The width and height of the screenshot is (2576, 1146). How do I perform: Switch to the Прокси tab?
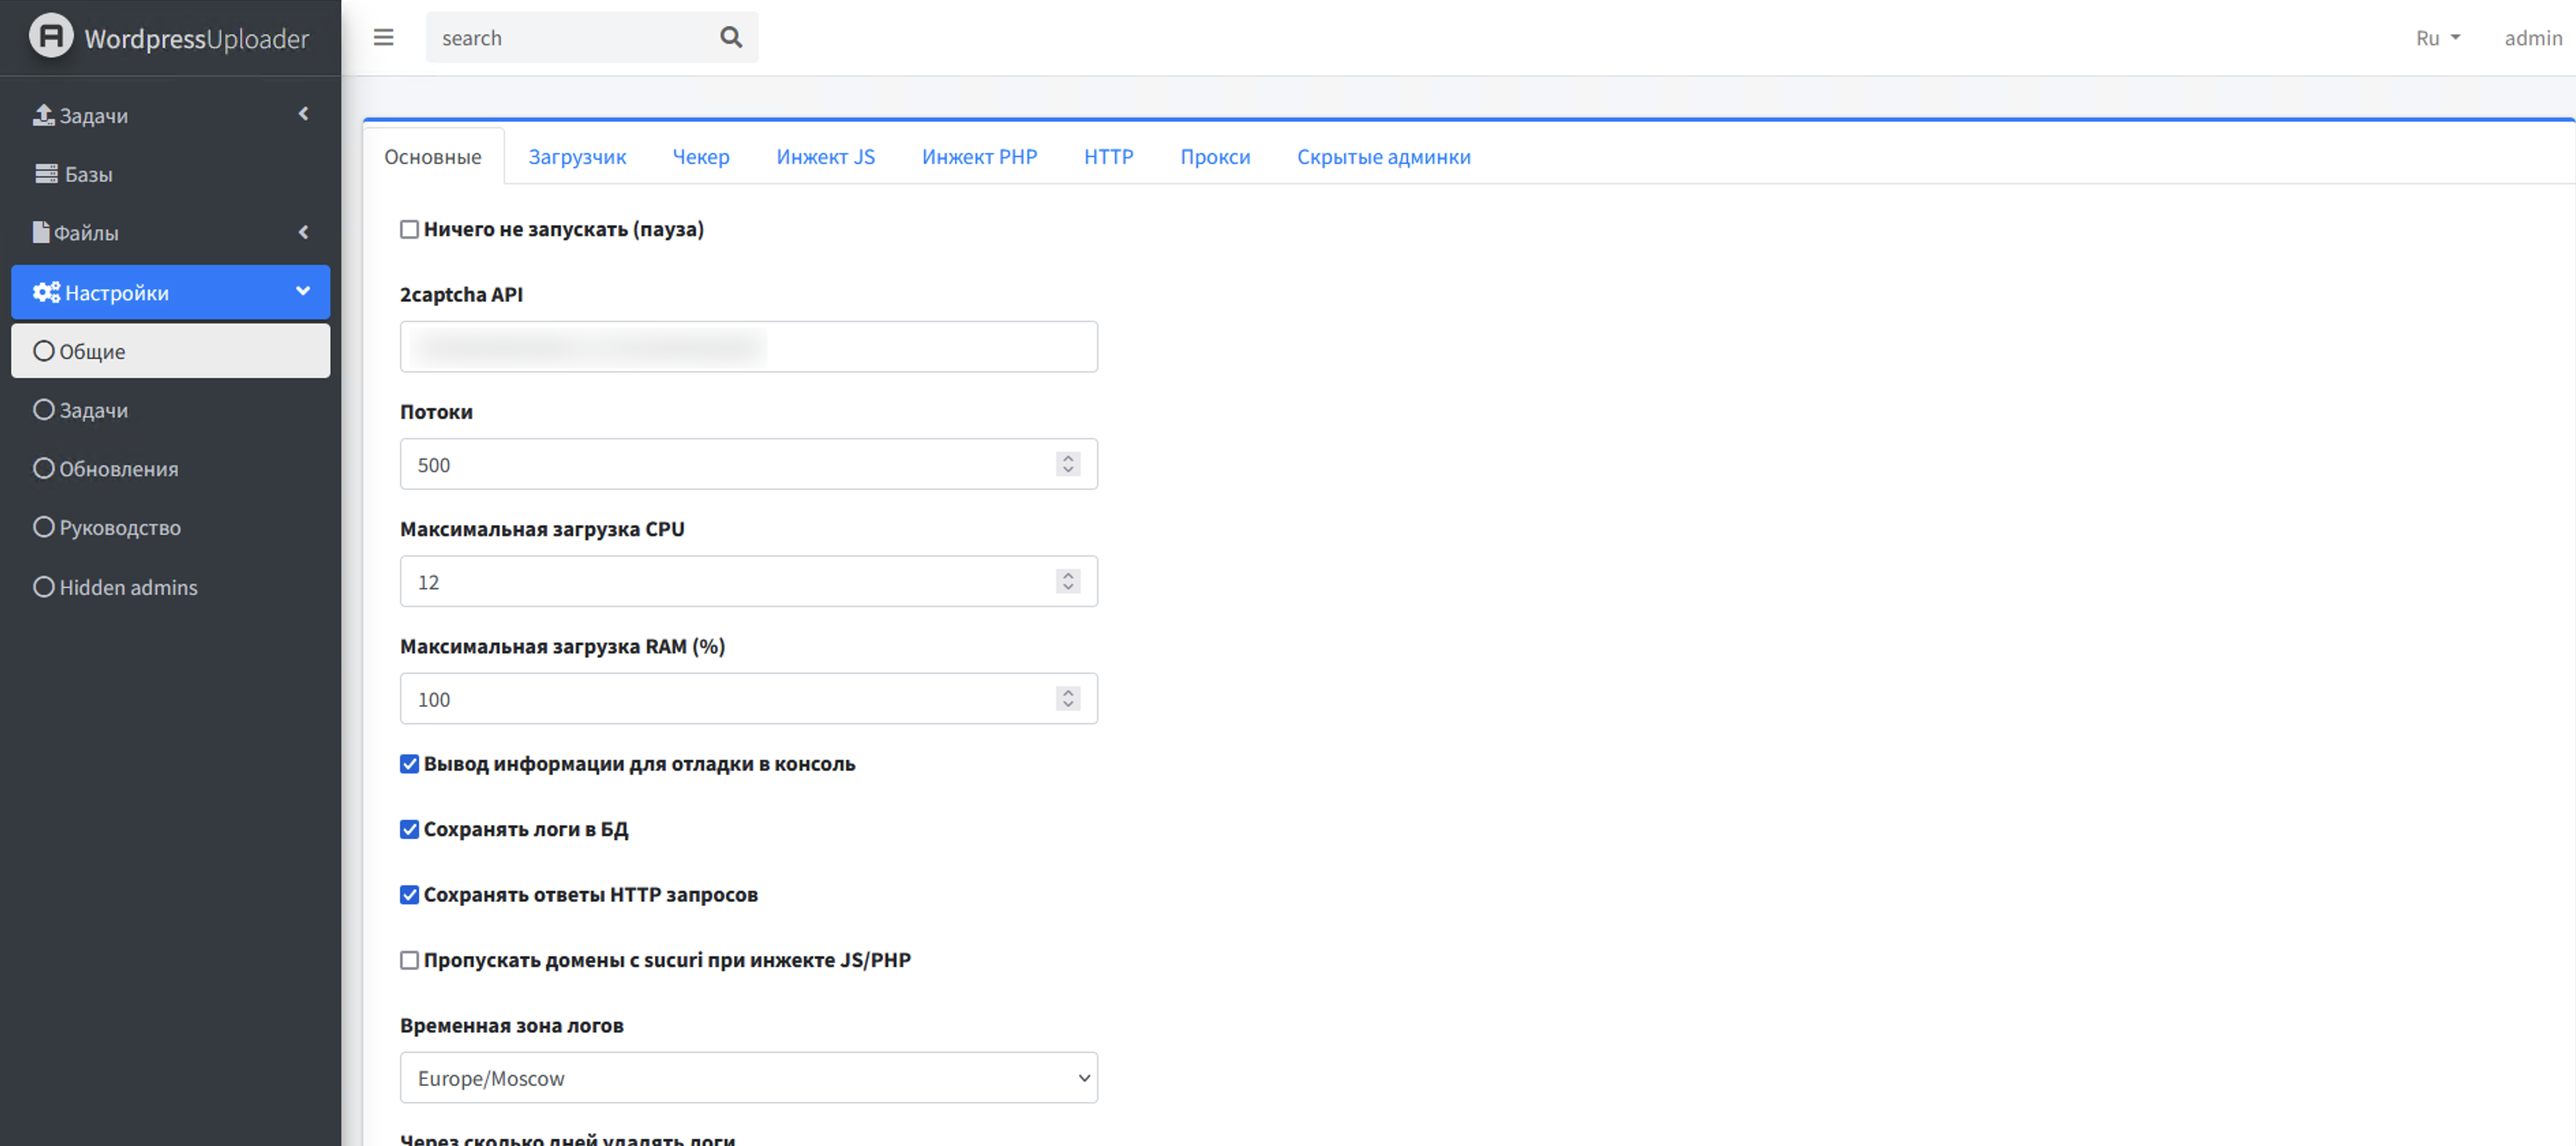coord(1214,157)
